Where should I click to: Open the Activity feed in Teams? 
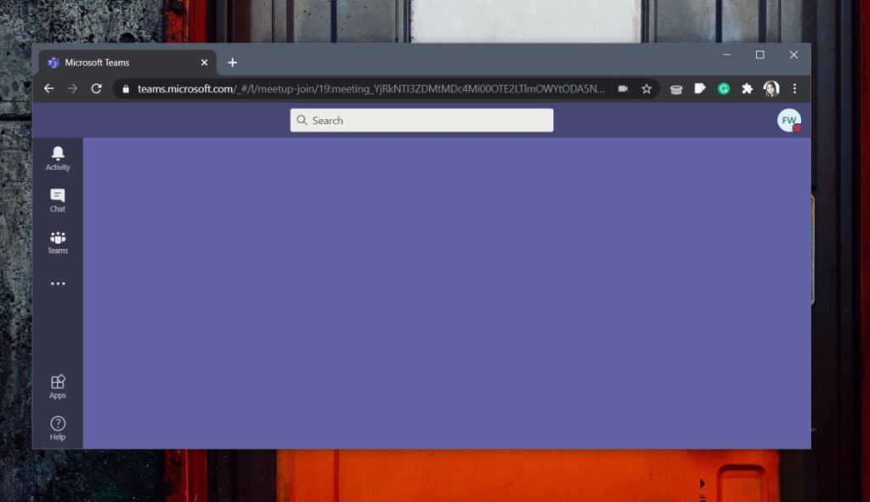coord(57,157)
